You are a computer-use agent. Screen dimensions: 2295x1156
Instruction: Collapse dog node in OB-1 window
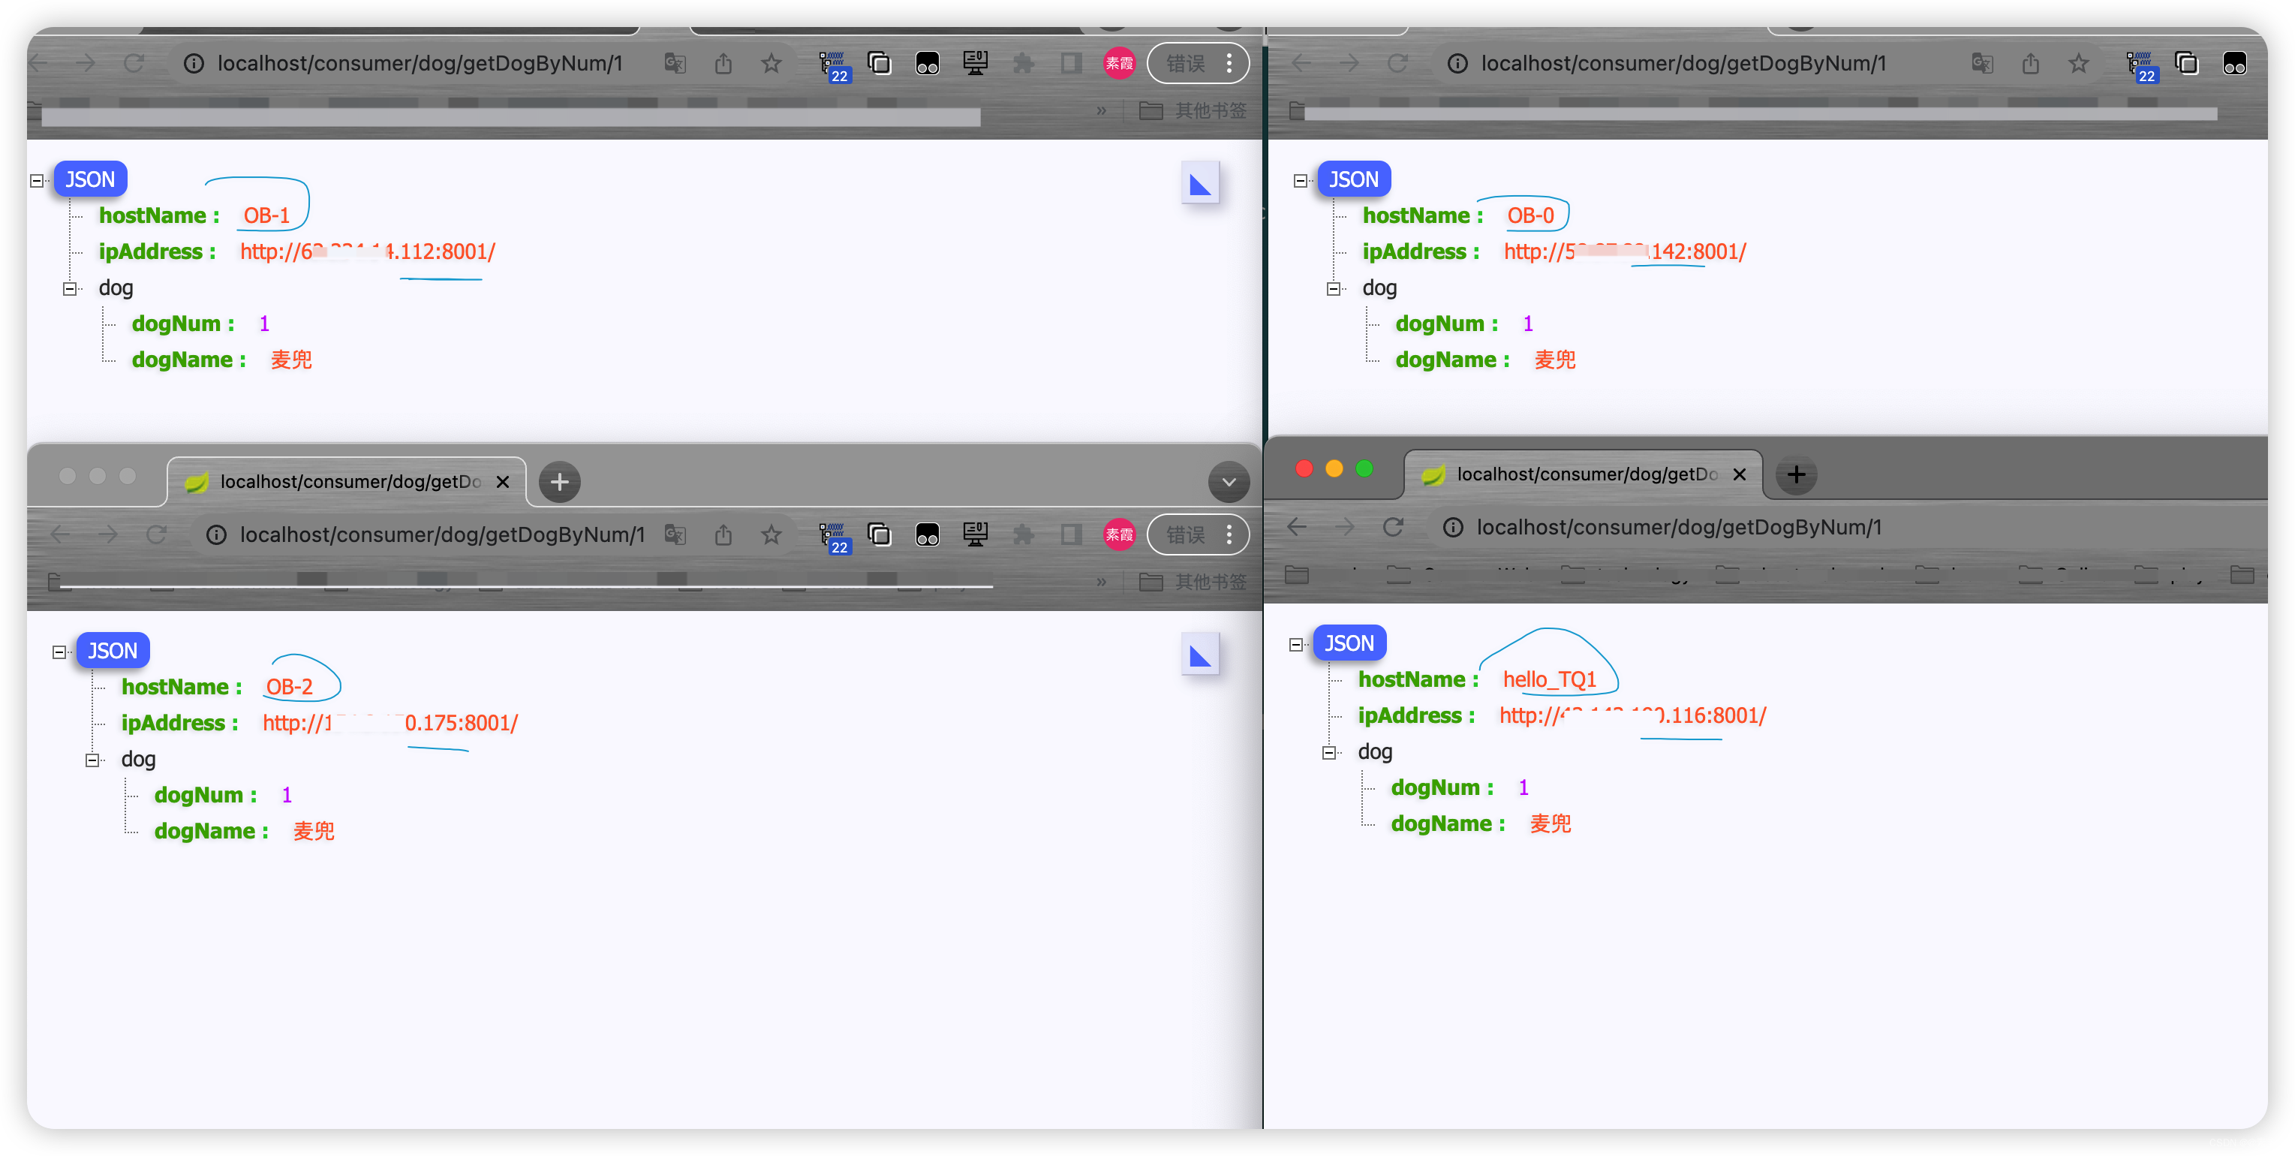coord(70,289)
